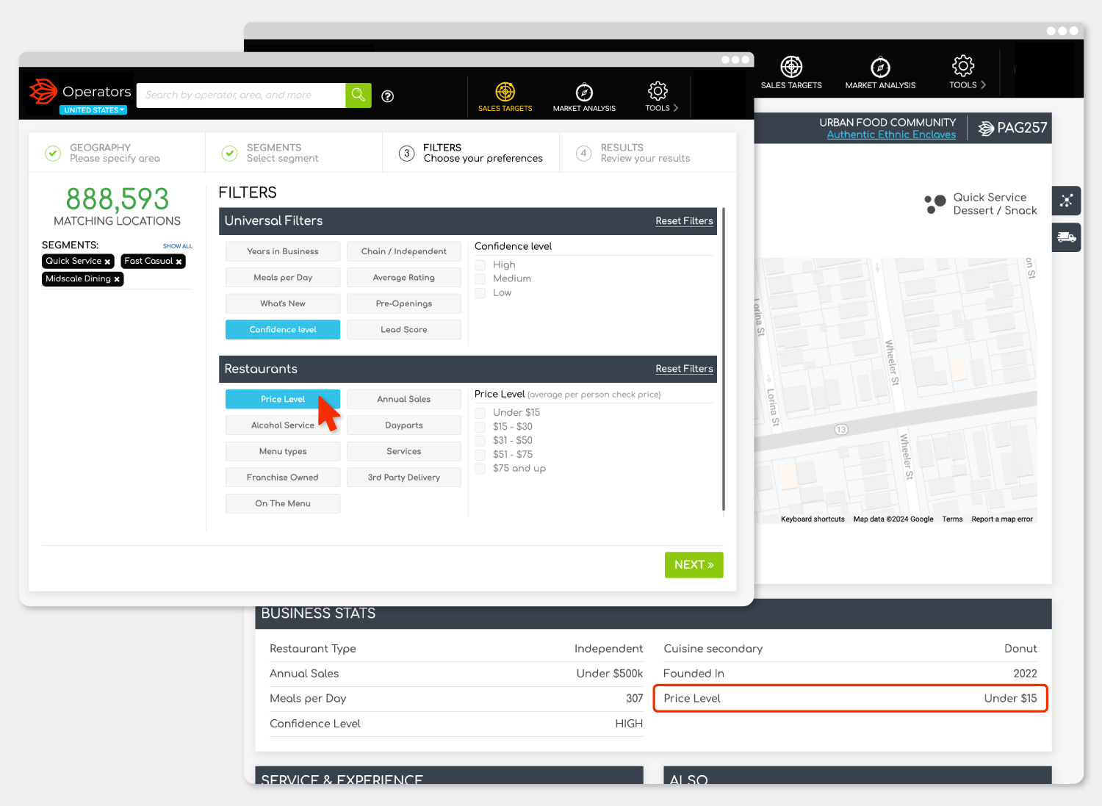This screenshot has height=806, width=1102.
Task: Click the delivery truck icon beside the map
Action: pyautogui.click(x=1066, y=237)
